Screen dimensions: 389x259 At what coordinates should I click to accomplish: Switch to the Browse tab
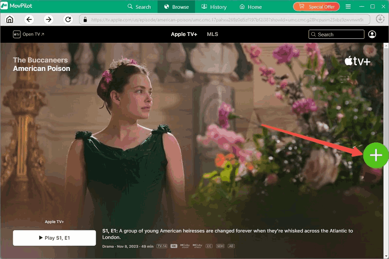click(x=176, y=7)
